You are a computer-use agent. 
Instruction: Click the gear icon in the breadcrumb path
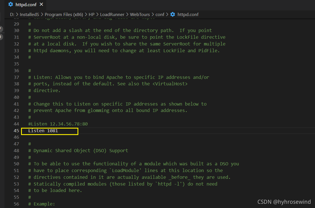pyautogui.click(x=173, y=14)
